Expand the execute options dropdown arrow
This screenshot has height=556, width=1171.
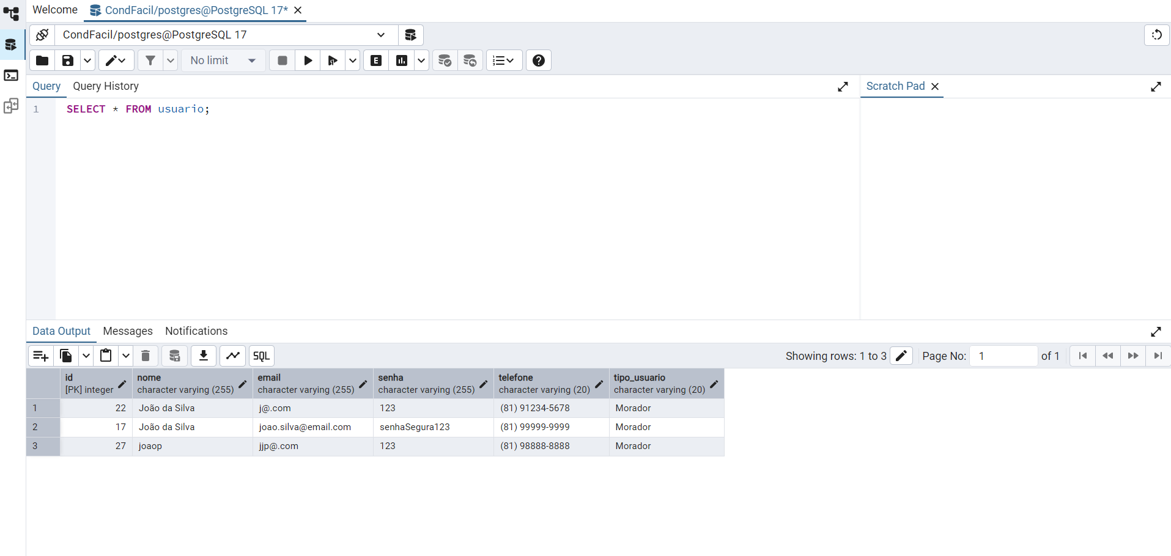(353, 60)
